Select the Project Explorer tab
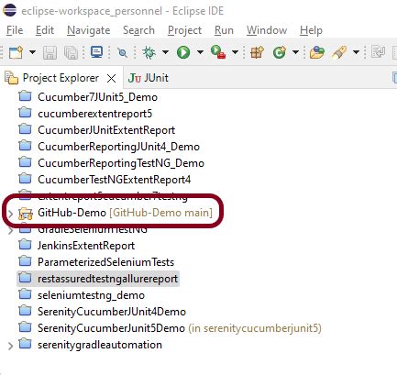This screenshot has width=397, height=375. coord(61,78)
